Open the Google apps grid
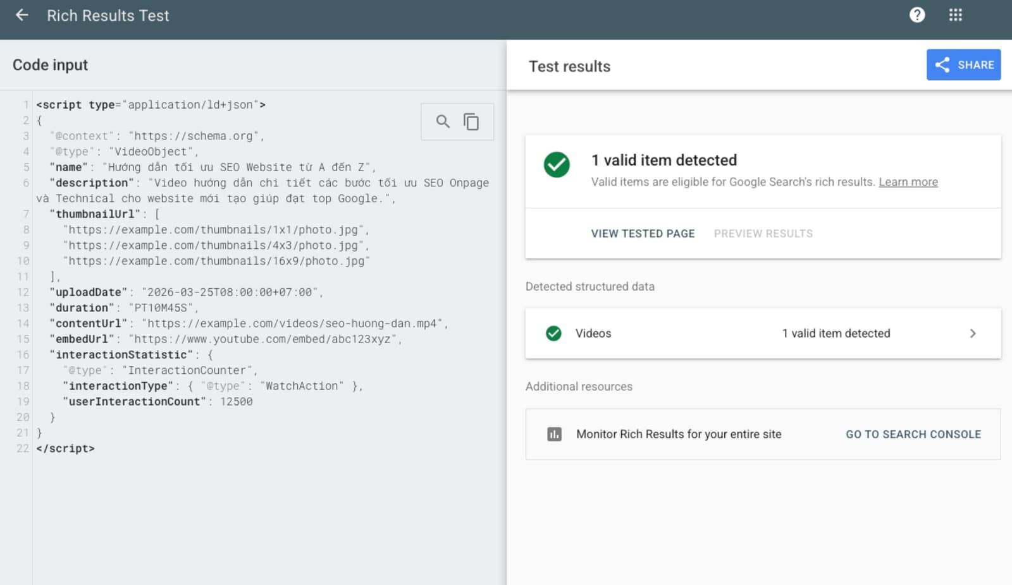The image size is (1012, 585). click(x=956, y=15)
